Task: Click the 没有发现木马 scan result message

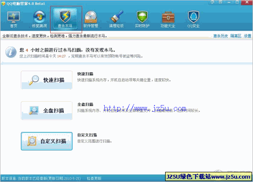Action: 100,50
